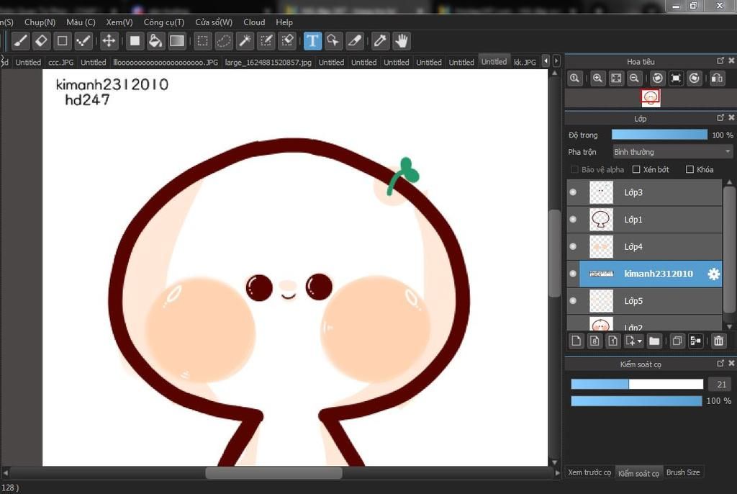Select the hollow rectangle Shape tool
This screenshot has width=737, height=494.
(62, 41)
